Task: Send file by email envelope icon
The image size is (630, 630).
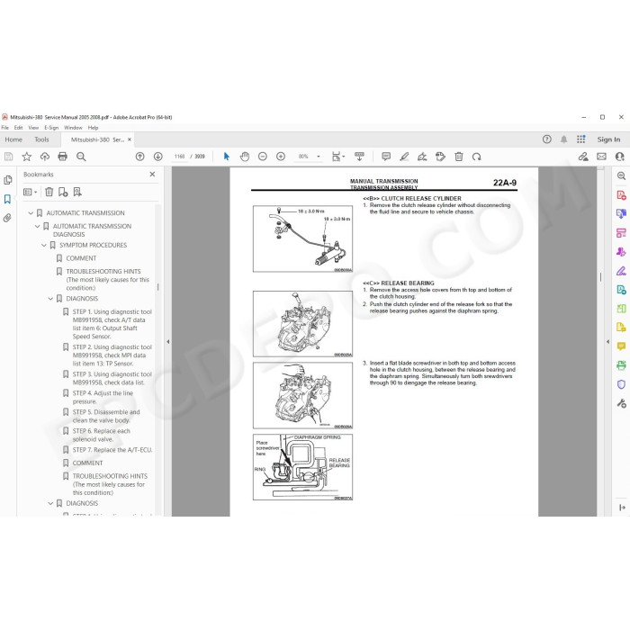Action: (601, 157)
